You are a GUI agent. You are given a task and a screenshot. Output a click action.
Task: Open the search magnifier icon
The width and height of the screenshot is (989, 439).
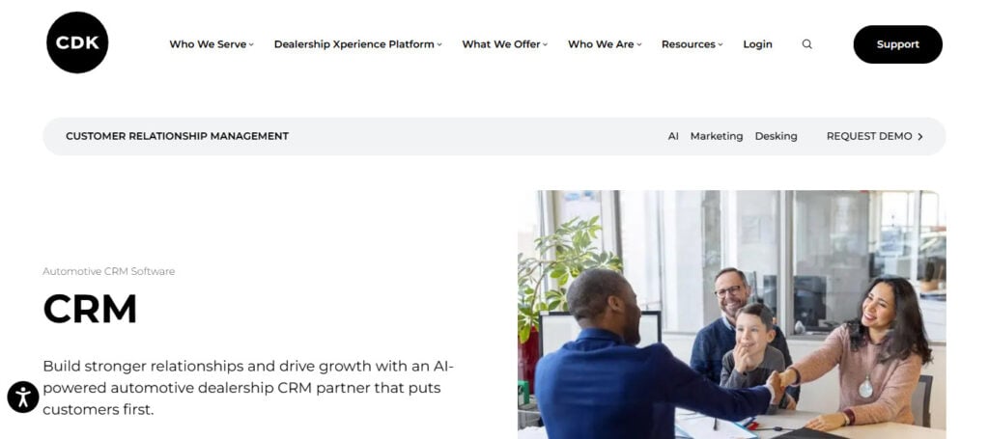(806, 44)
